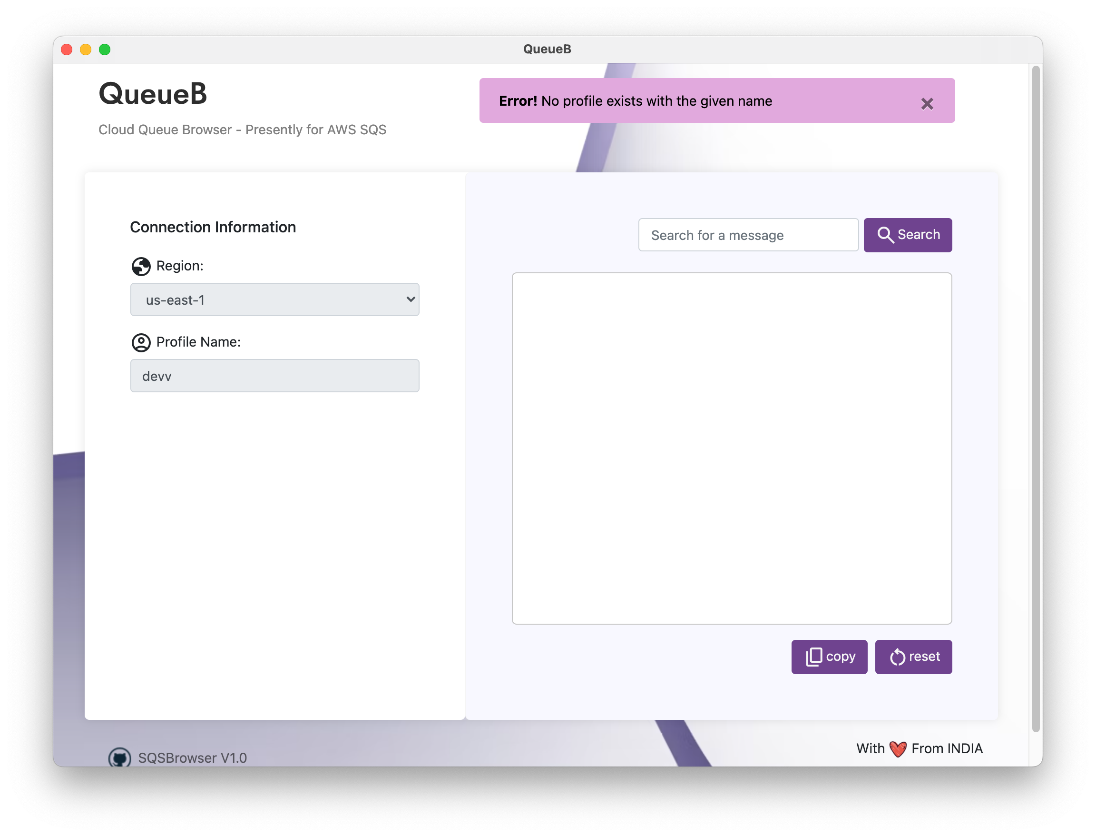Screen dimensions: 1096x837
Task: Click the globe icon beside Region
Action: coord(141,266)
